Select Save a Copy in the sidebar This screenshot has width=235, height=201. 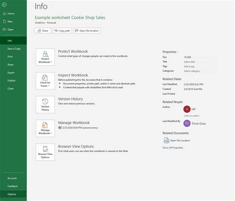point(13,49)
